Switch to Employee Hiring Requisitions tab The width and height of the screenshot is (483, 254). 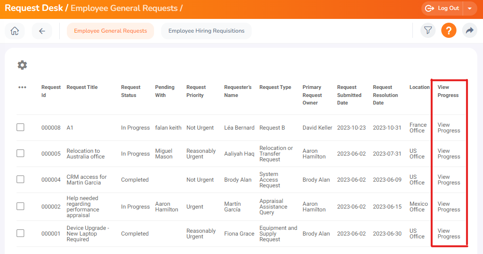pyautogui.click(x=206, y=31)
